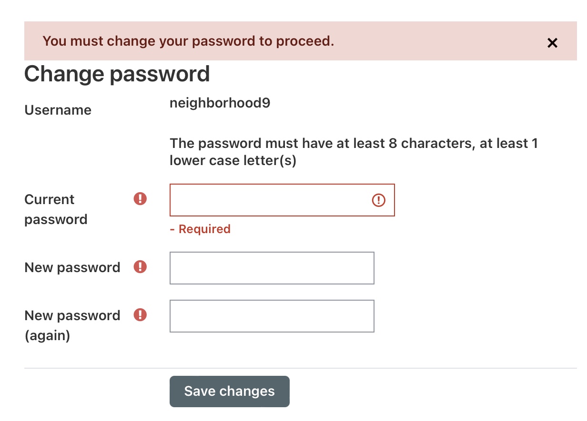Screen dimensions: 587x421
Task: Click the Change password heading
Action: [117, 74]
